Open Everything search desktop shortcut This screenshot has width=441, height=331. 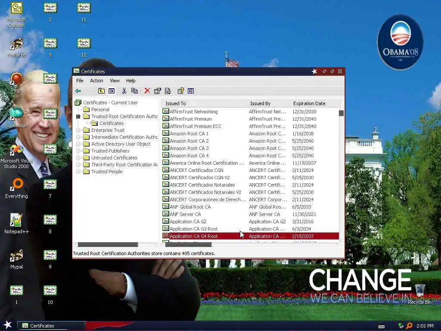coord(16,188)
